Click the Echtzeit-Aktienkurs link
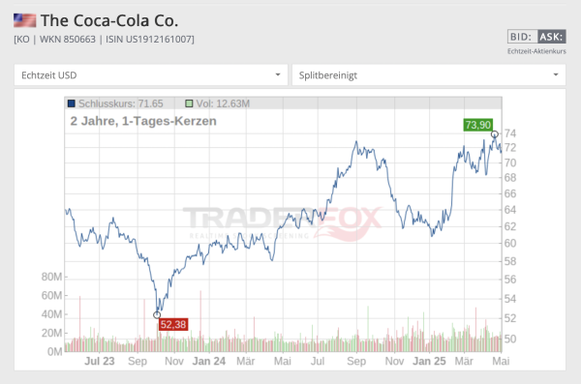This screenshot has width=581, height=384. pyautogui.click(x=536, y=51)
